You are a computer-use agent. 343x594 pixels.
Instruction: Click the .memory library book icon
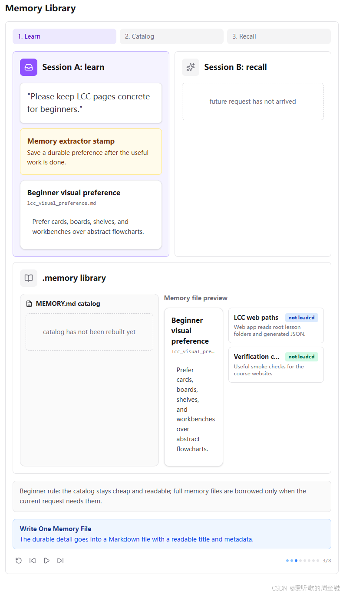[29, 278]
